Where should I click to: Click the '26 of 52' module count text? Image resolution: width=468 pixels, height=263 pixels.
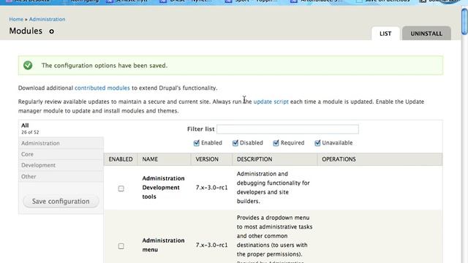click(x=30, y=132)
